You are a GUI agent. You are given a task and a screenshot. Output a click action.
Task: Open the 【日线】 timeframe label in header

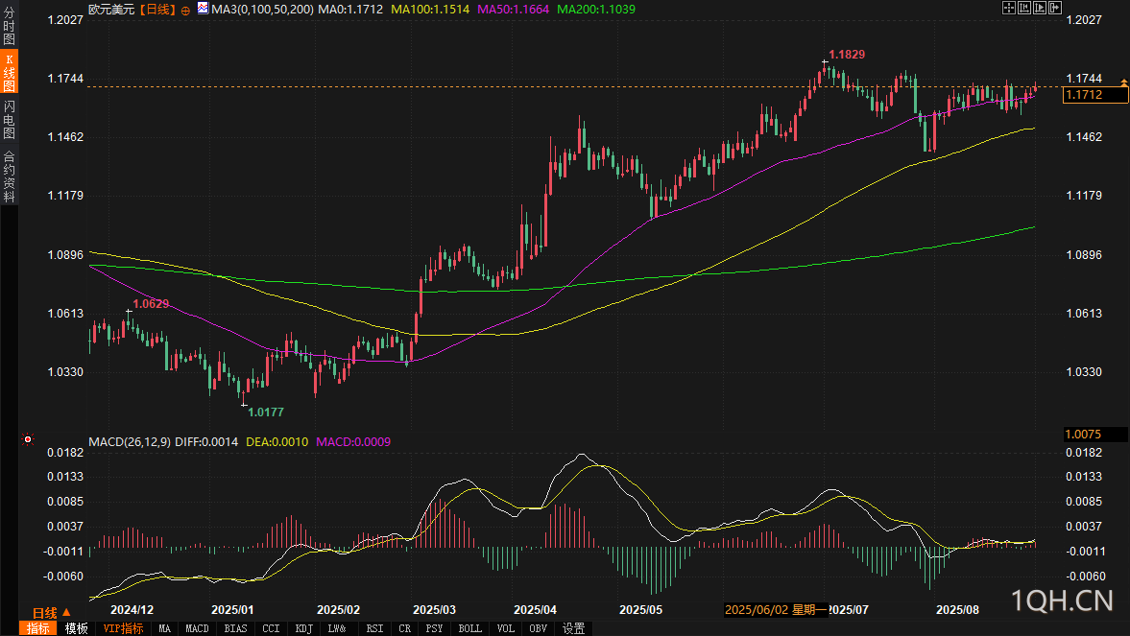(x=157, y=9)
